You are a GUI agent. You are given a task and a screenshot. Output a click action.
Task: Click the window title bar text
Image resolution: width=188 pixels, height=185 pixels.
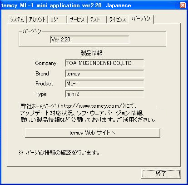(66, 5)
